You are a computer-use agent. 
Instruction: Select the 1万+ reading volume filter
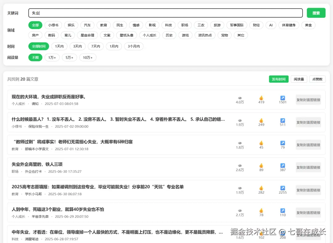coord(52,57)
